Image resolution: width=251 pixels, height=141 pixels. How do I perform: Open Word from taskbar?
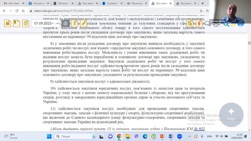tap(171, 136)
